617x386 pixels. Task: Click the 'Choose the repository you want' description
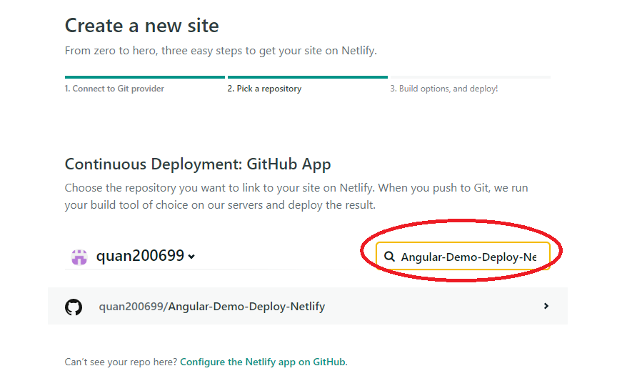point(296,196)
